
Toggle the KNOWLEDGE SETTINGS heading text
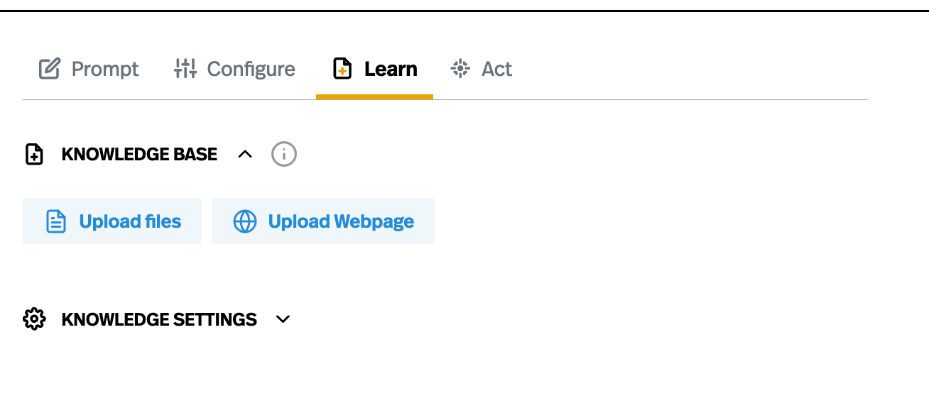pyautogui.click(x=159, y=319)
